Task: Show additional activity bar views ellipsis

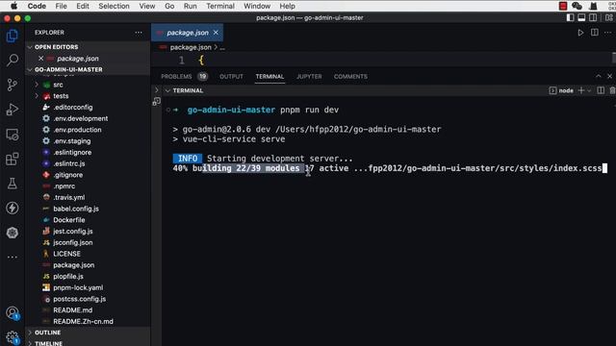Action: 13,257
